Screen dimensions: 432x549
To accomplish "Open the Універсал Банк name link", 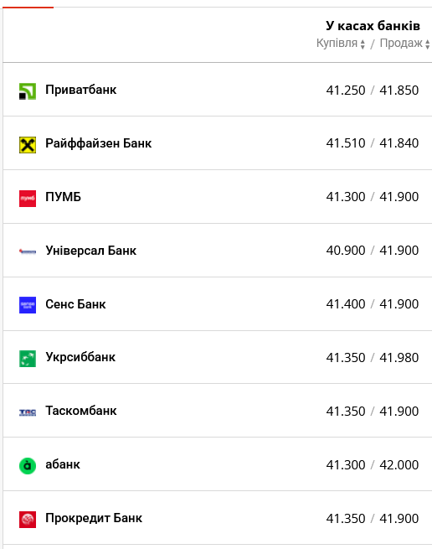I will click(x=91, y=251).
